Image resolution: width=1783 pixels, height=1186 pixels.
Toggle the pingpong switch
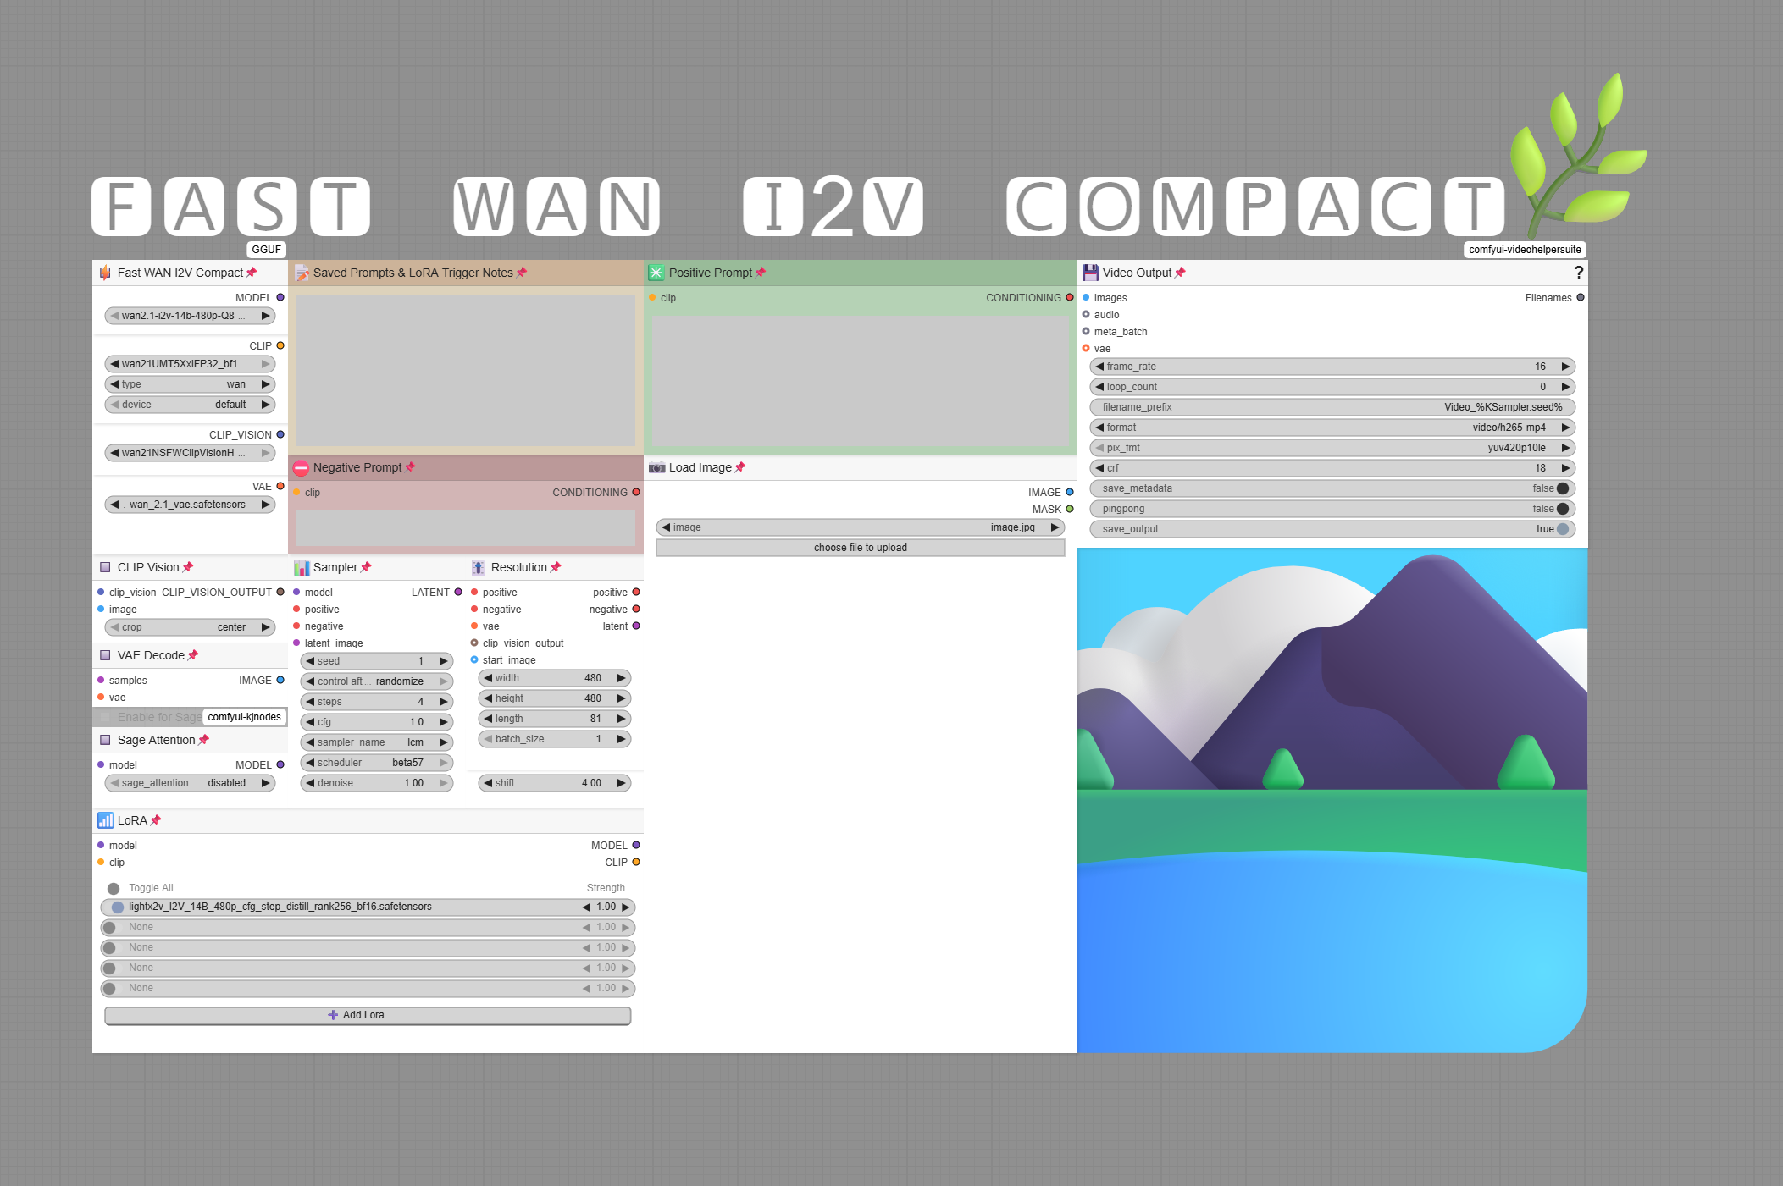coord(1562,509)
